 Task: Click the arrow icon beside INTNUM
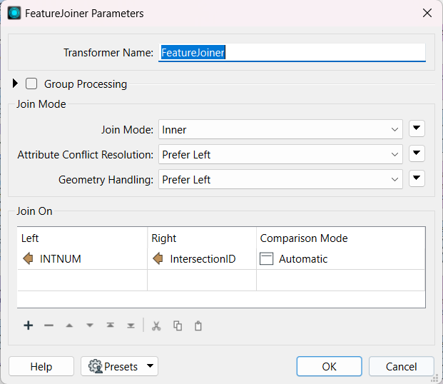[x=28, y=258]
